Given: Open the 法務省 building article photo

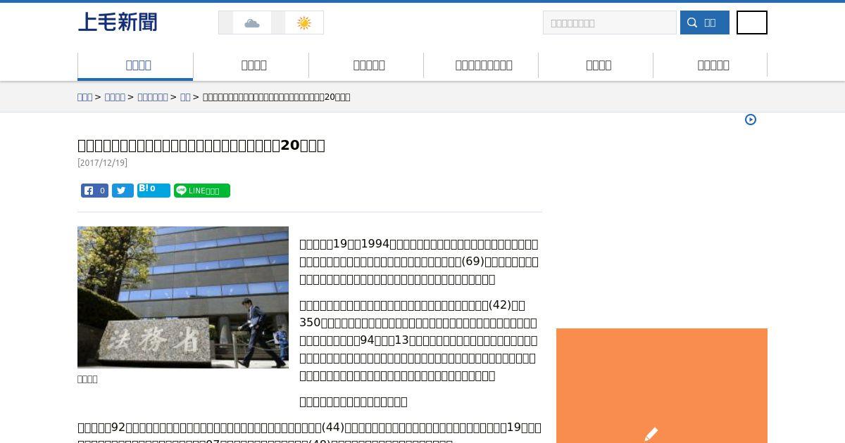Looking at the screenshot, I should coord(183,297).
